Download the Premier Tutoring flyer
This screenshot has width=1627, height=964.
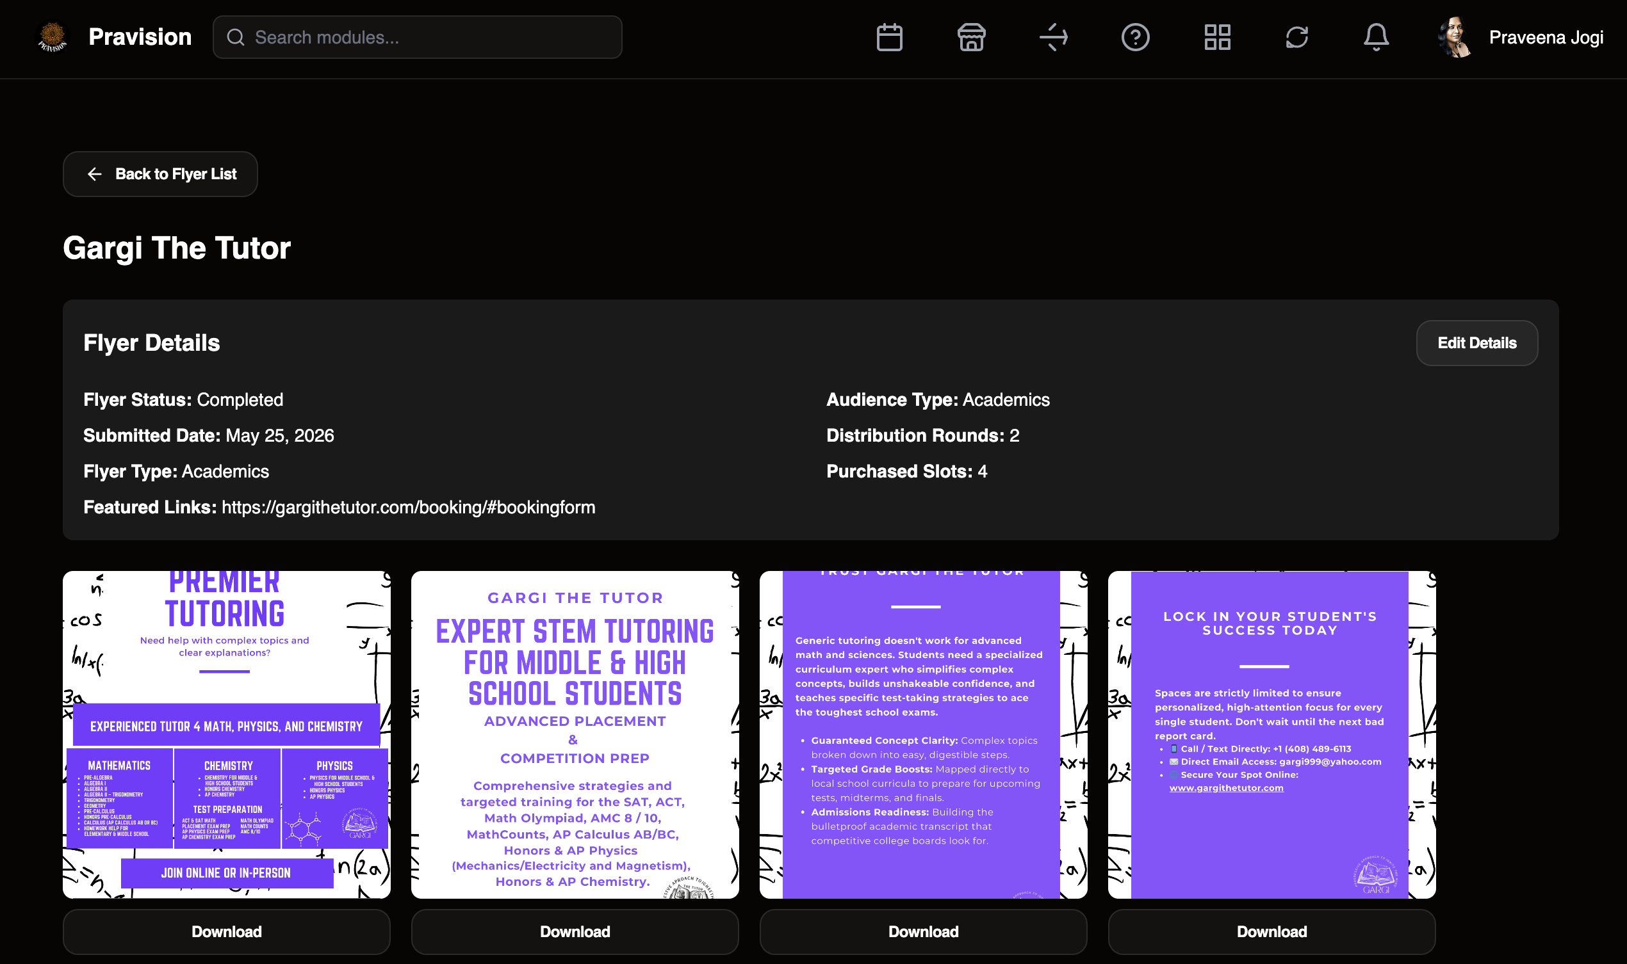tap(226, 931)
